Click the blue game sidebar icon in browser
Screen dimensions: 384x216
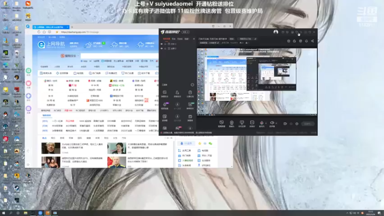[28, 96]
